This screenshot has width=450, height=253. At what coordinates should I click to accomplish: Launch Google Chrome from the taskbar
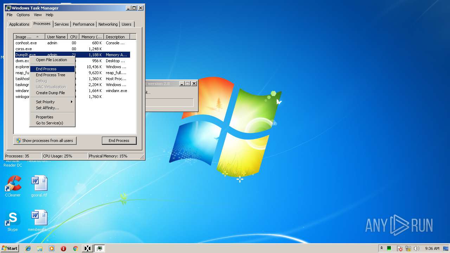75,248
